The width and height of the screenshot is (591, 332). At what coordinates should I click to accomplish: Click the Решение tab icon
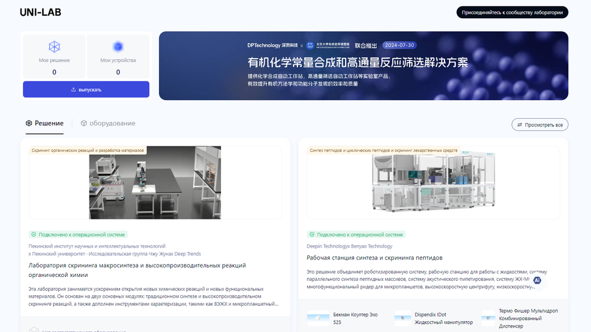[29, 123]
